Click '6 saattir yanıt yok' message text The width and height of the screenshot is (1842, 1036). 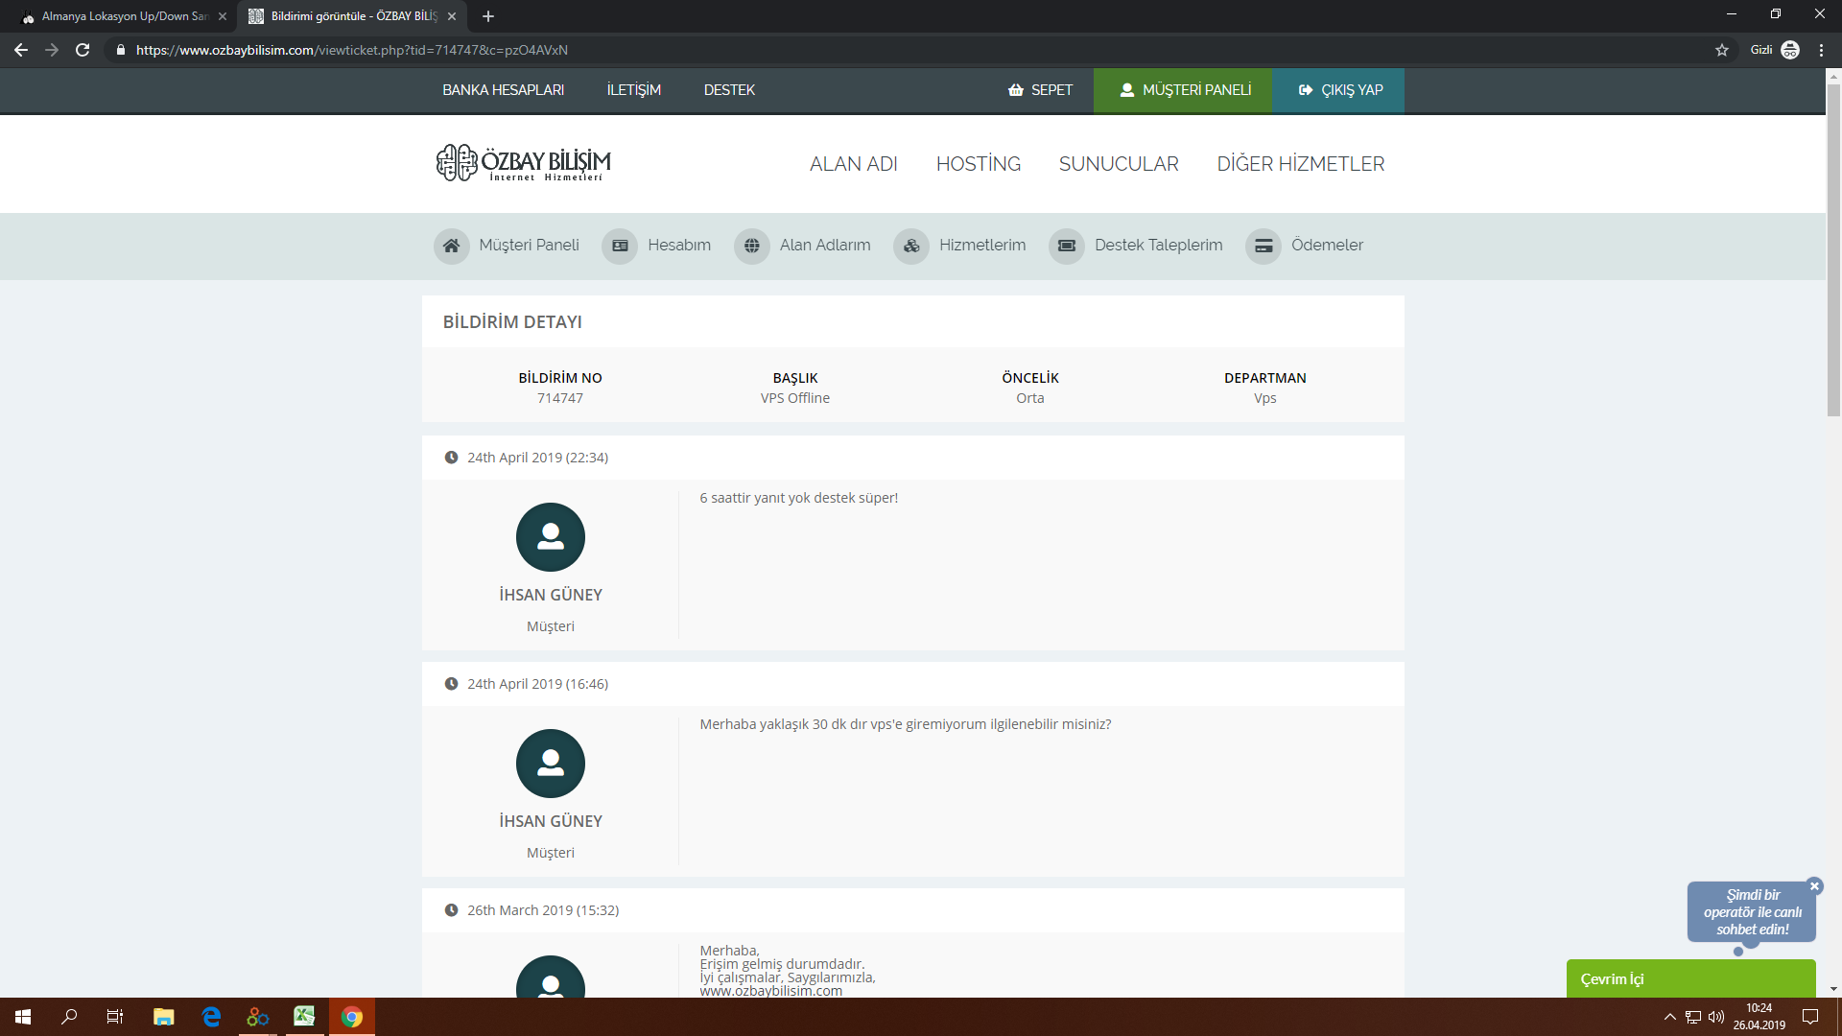(x=799, y=498)
